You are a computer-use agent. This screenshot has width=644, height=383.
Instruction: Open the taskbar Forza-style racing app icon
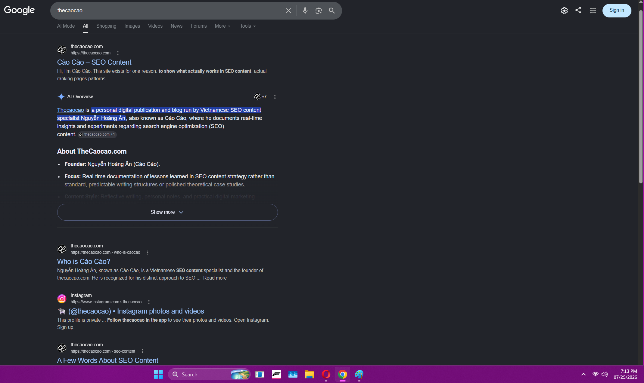(276, 374)
